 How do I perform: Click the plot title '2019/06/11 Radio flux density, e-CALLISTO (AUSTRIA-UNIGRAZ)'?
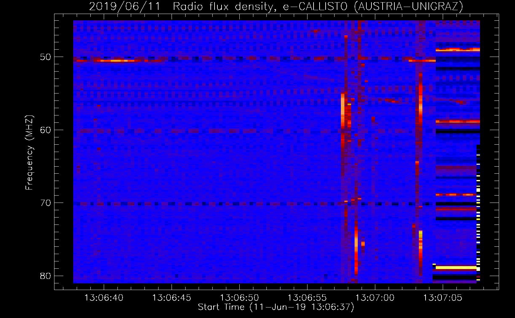pyautogui.click(x=276, y=6)
